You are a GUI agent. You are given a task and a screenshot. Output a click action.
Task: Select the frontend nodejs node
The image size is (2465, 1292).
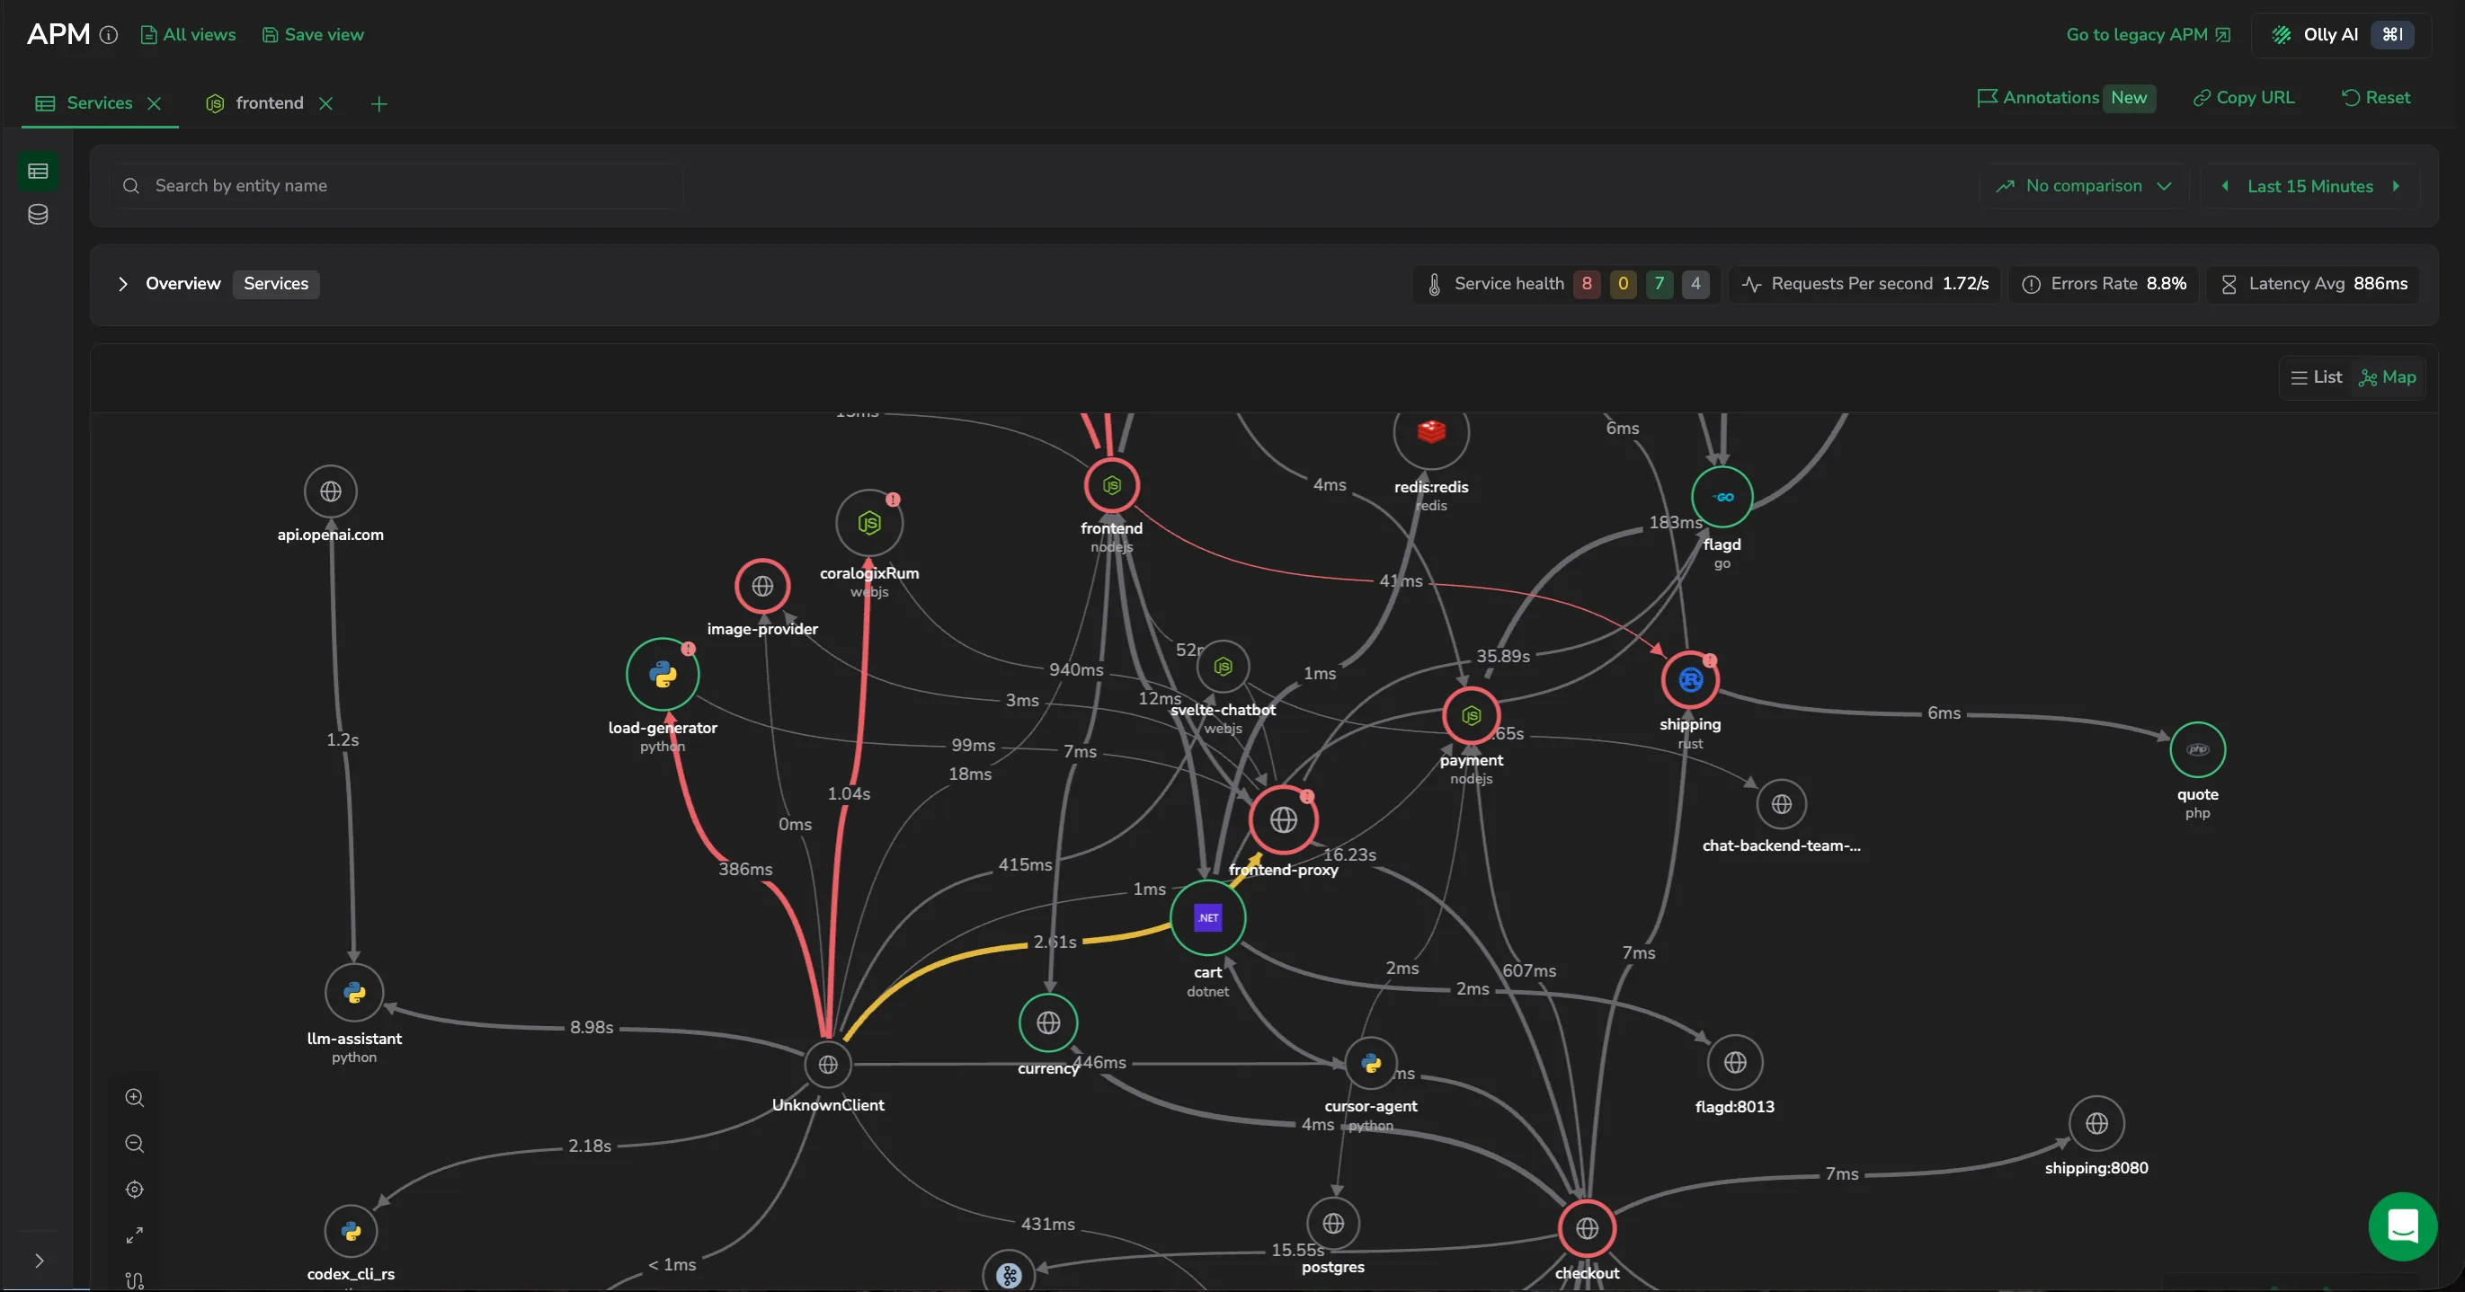pos(1111,486)
